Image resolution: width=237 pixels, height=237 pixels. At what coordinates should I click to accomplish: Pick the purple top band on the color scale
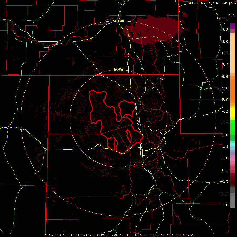233,26
